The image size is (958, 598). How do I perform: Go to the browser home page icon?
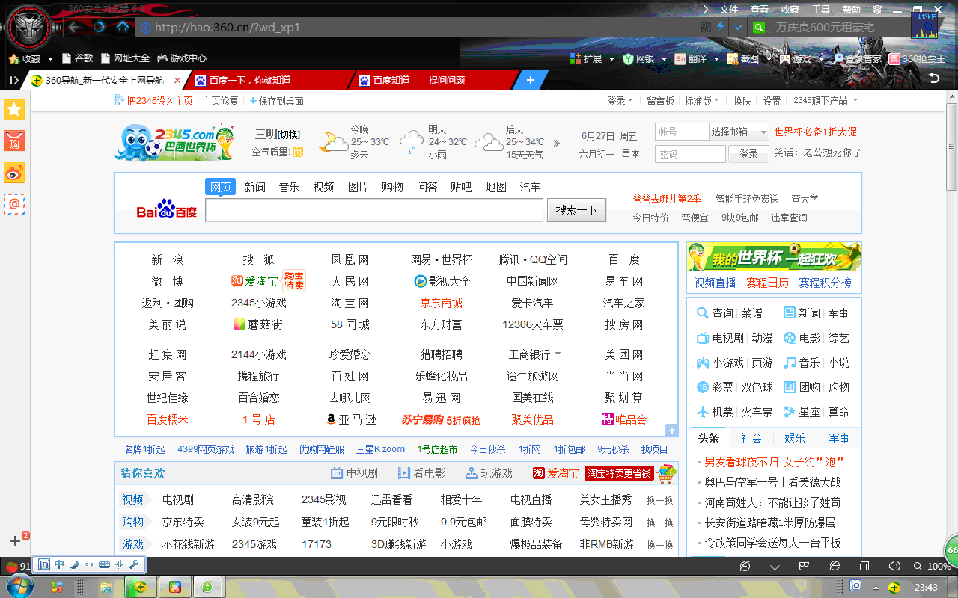tap(123, 28)
